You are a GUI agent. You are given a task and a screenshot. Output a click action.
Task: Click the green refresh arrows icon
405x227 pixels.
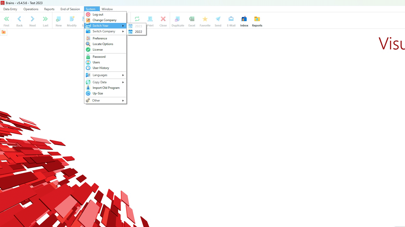coord(137,19)
